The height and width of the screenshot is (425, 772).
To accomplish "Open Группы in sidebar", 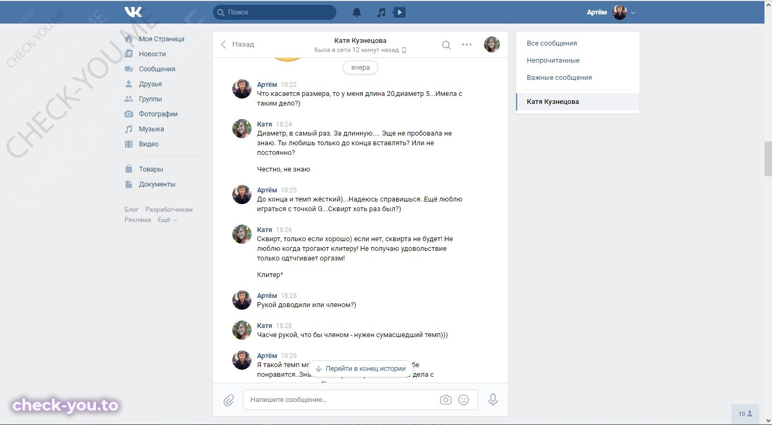I will point(150,99).
